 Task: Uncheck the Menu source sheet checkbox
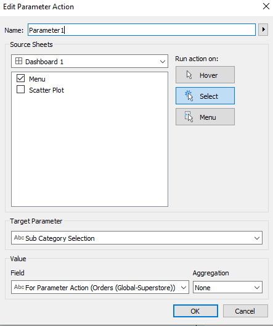(20, 78)
